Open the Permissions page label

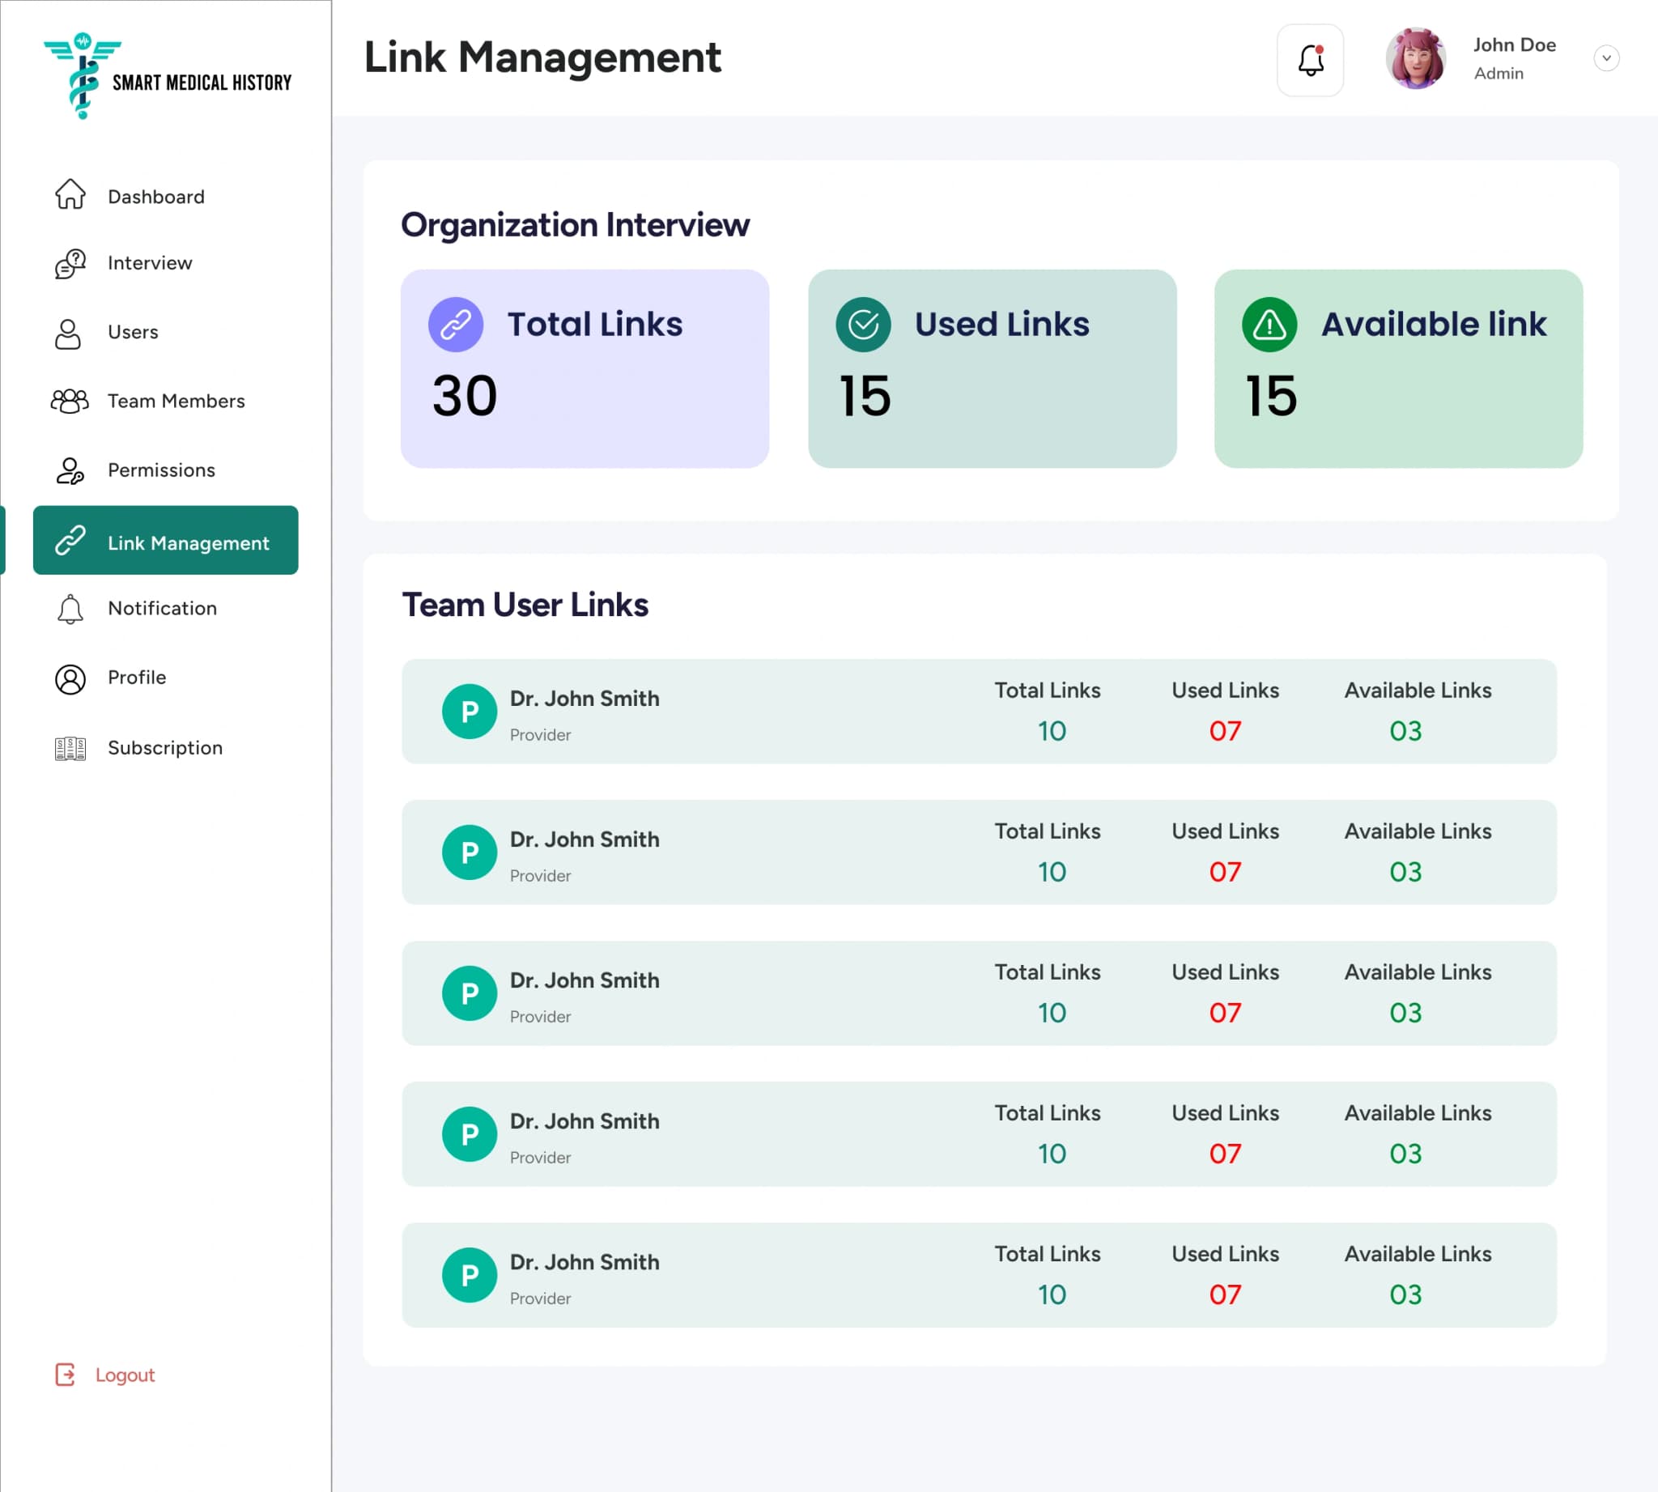pyautogui.click(x=162, y=470)
